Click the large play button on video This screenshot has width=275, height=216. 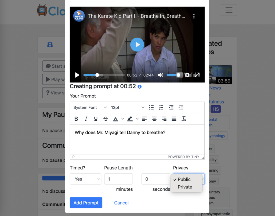(137, 45)
